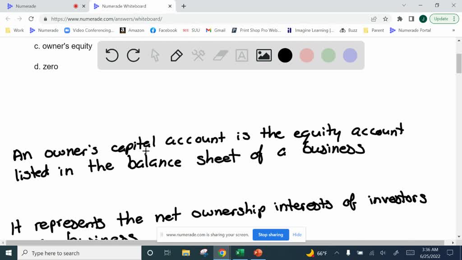Open Chrome extensions puzzle icon
Viewport: 462px width, 260px height.
(x=399, y=20)
